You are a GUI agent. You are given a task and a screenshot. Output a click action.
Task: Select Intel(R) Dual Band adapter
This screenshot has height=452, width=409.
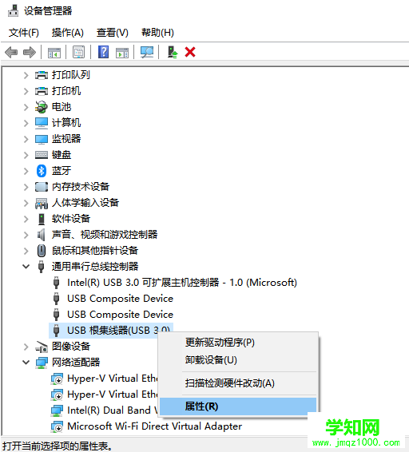click(x=112, y=410)
